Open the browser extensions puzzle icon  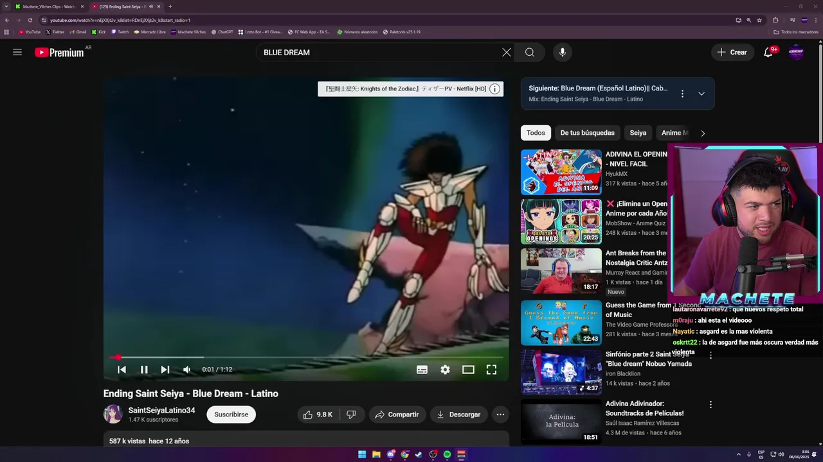tap(775, 20)
